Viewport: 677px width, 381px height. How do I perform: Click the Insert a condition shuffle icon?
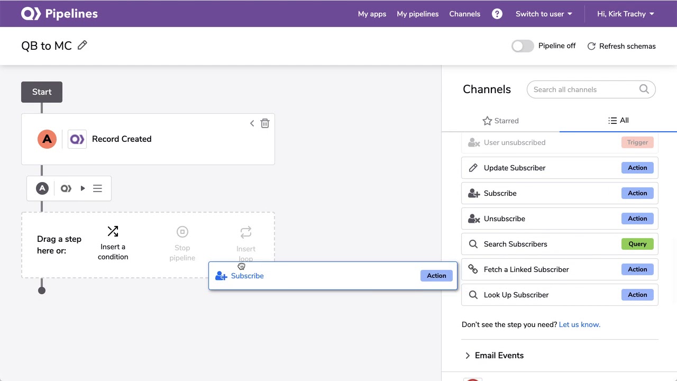point(113,231)
